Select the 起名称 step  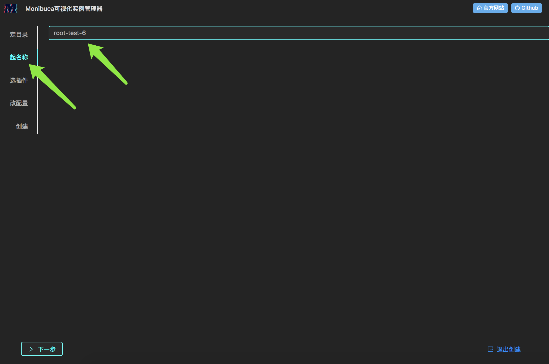point(19,57)
